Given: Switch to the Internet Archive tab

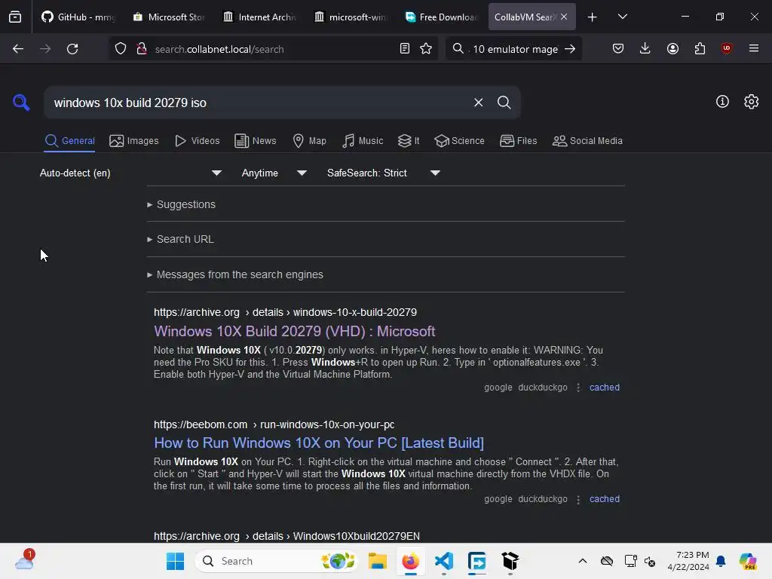Looking at the screenshot, I should 259,17.
